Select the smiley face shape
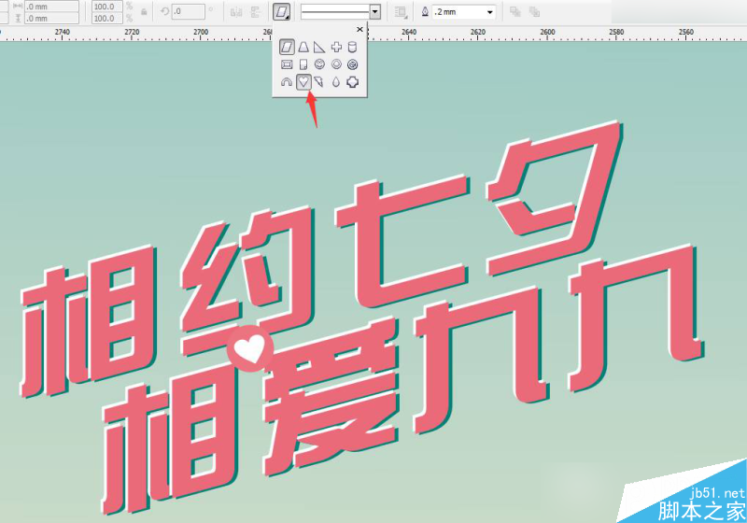This screenshot has width=747, height=523. coord(319,64)
